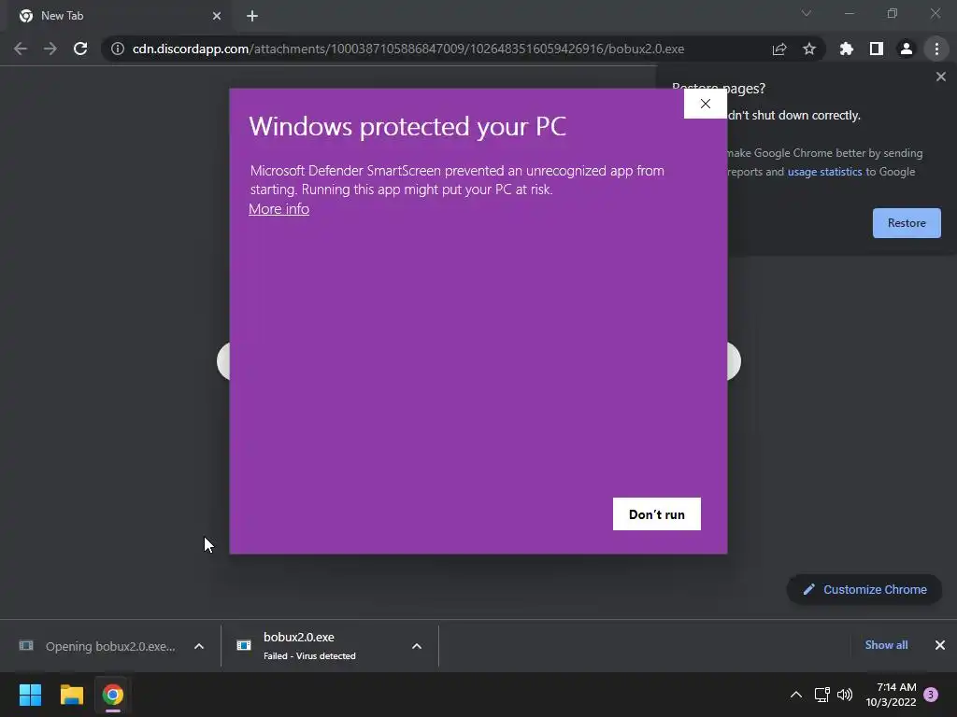Open Chrome's three-dot menu
The height and width of the screenshot is (717, 957).
coord(936,49)
